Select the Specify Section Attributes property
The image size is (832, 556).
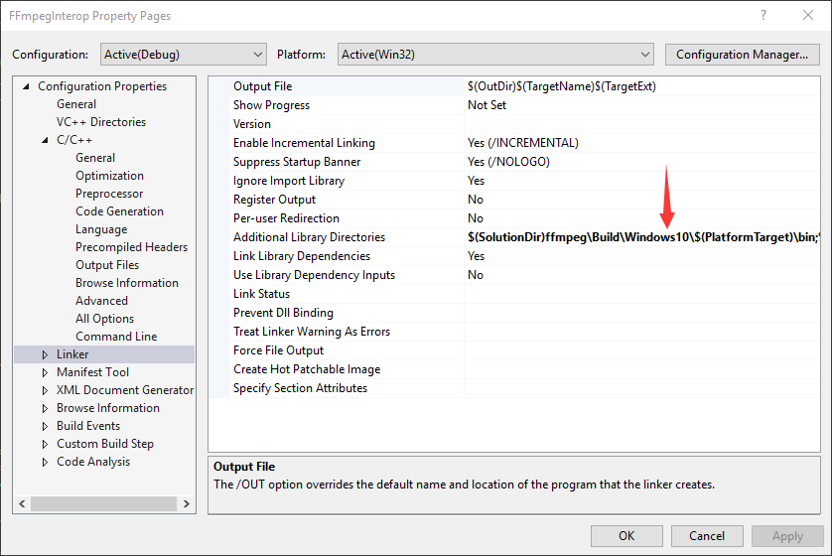300,388
